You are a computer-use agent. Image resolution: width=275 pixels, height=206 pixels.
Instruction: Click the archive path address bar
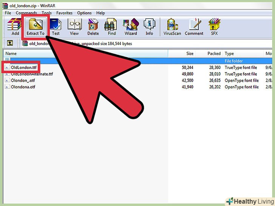[147, 43]
